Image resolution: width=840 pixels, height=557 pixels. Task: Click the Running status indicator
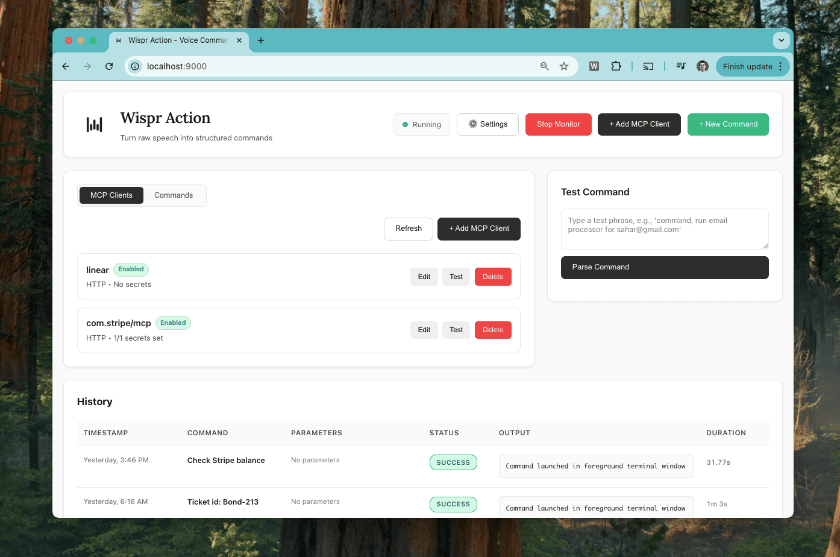point(421,124)
